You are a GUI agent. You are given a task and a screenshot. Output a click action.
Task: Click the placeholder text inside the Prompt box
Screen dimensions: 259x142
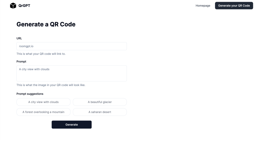(34, 69)
